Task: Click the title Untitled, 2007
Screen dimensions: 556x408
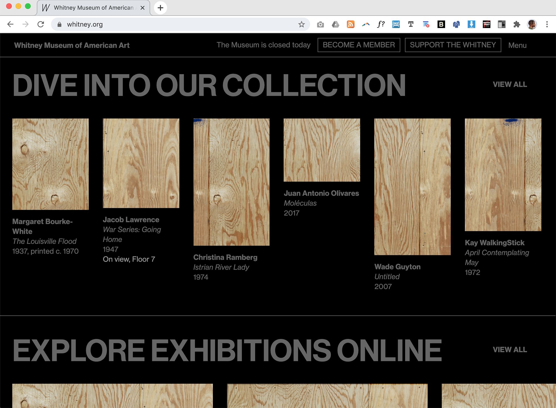Action: pos(387,277)
